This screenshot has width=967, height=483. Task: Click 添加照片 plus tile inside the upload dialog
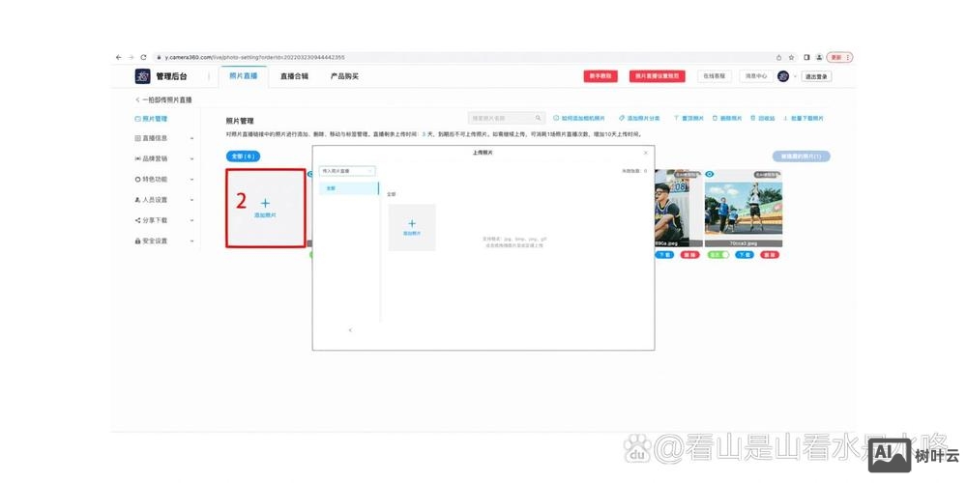tap(412, 227)
